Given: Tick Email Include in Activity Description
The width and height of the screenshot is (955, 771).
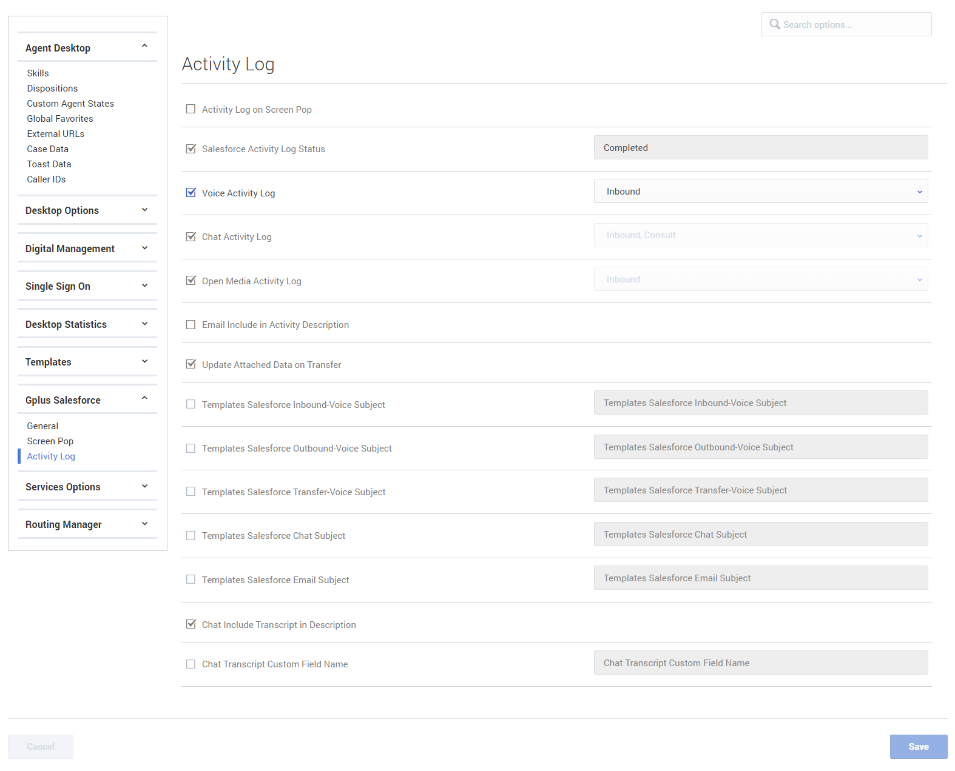Looking at the screenshot, I should click(191, 325).
